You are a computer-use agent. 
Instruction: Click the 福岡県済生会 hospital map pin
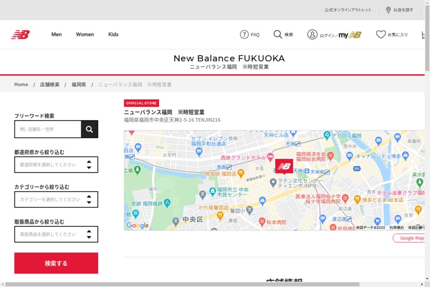click(x=331, y=156)
